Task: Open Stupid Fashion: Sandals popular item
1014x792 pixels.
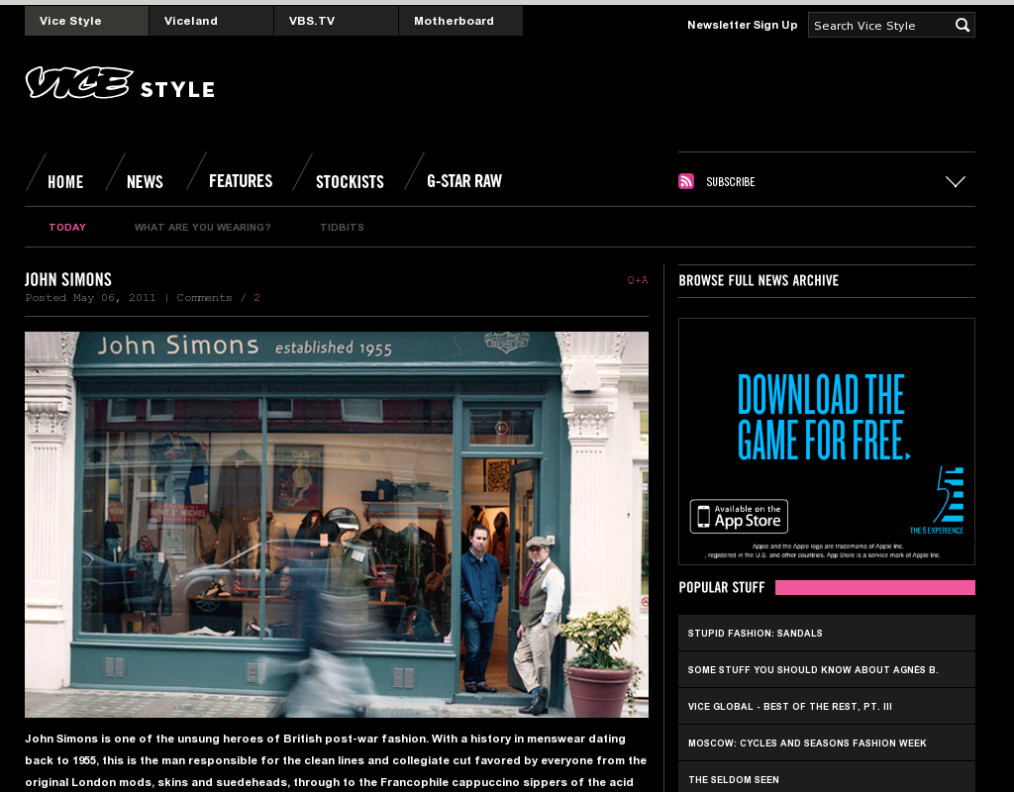Action: (827, 633)
